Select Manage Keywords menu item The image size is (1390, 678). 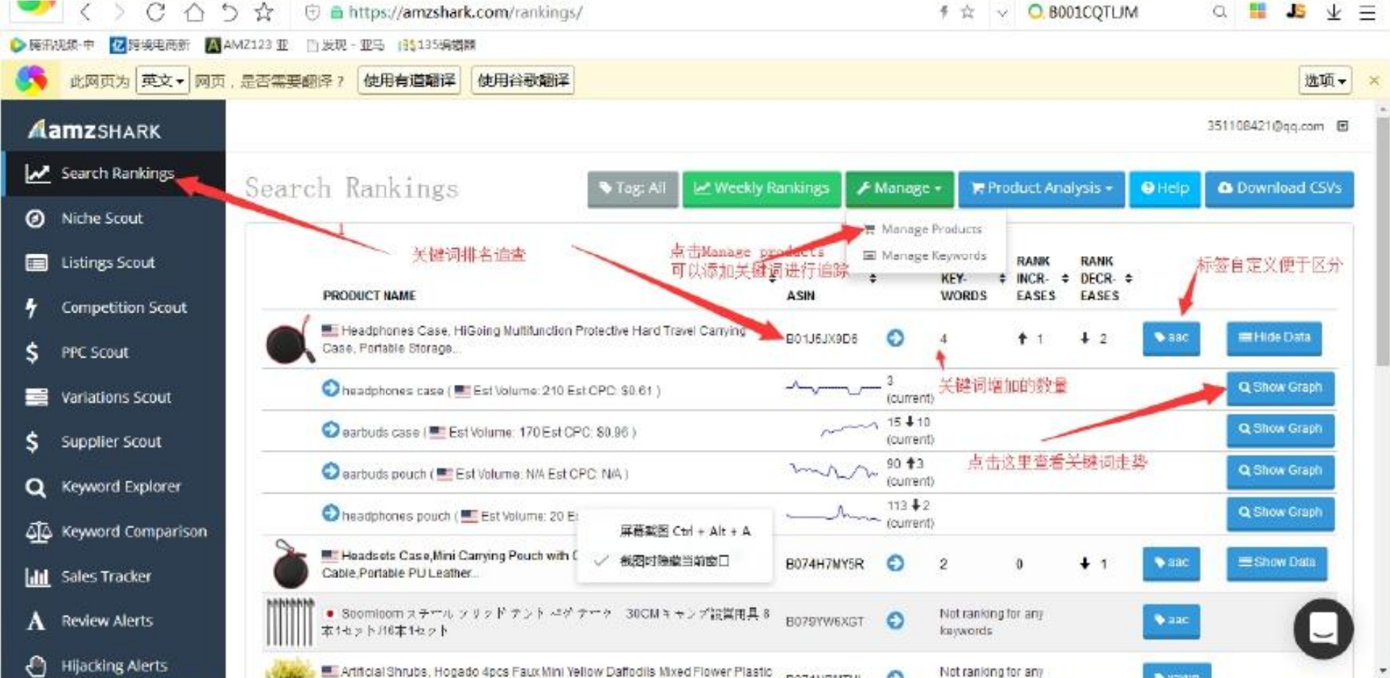coord(925,256)
